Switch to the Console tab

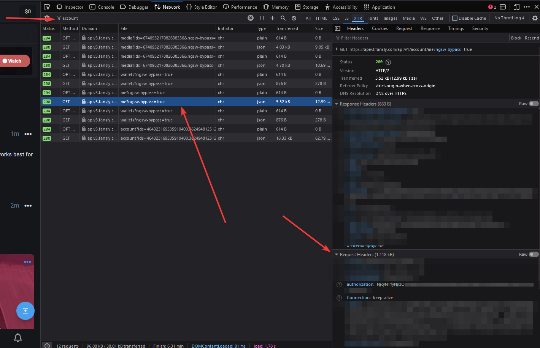pos(102,7)
